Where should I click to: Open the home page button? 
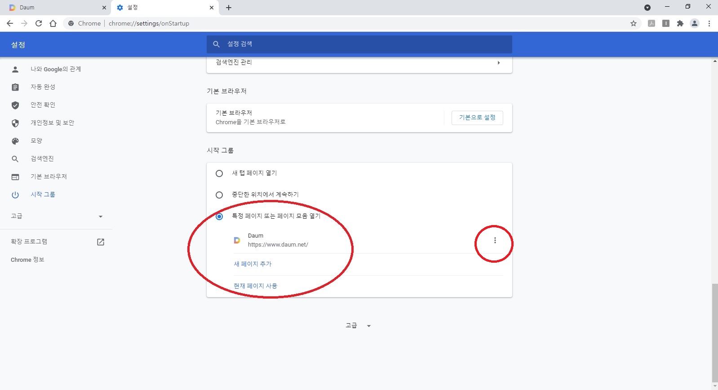tap(53, 23)
